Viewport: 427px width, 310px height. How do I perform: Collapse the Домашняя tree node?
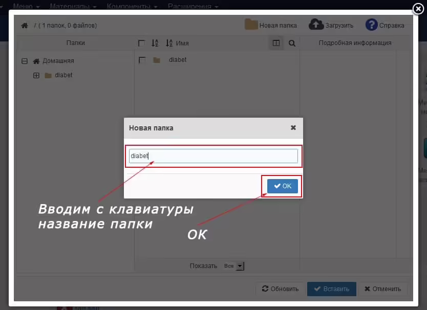point(25,61)
